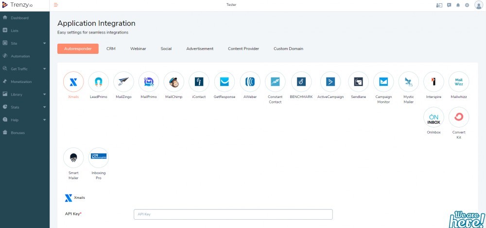
Task: Choose the Inboxing Pro icon
Action: coord(99,158)
